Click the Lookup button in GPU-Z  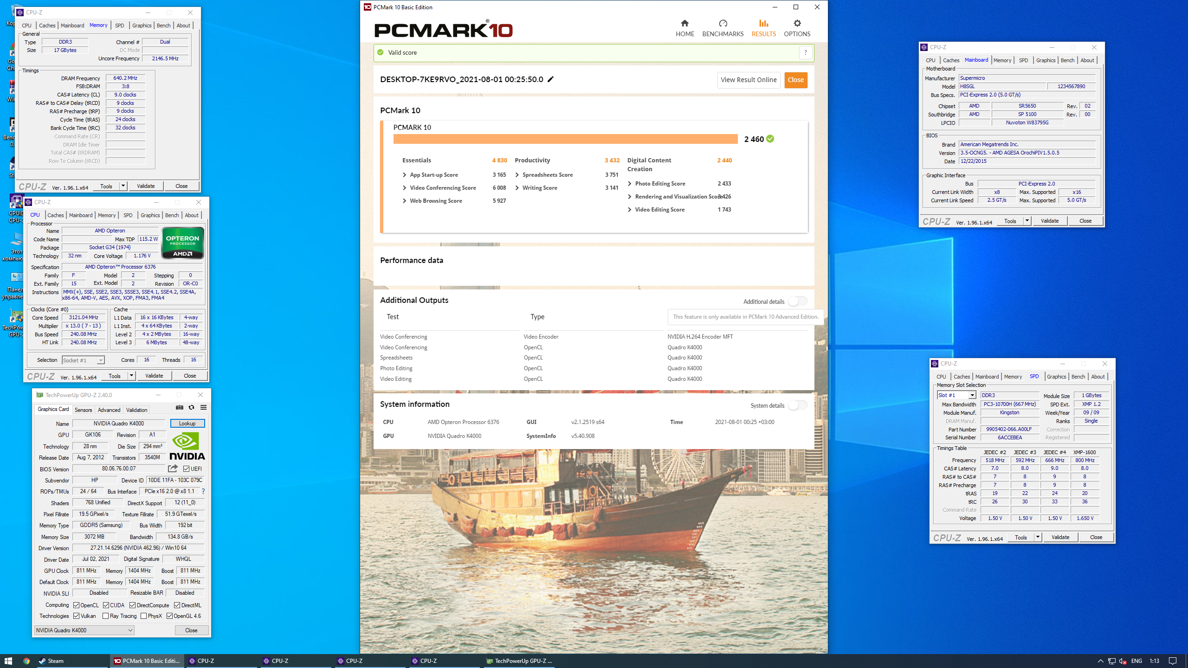(x=187, y=423)
